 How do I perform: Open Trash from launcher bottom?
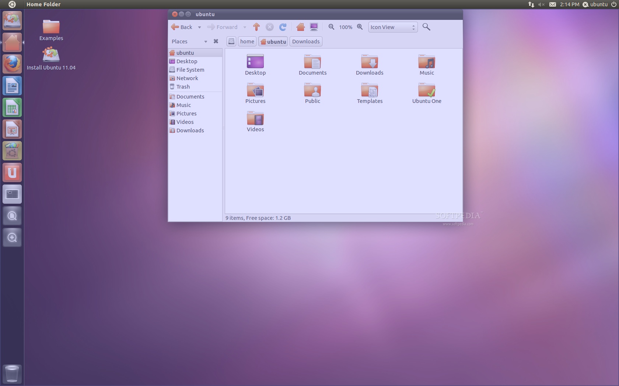(12, 374)
